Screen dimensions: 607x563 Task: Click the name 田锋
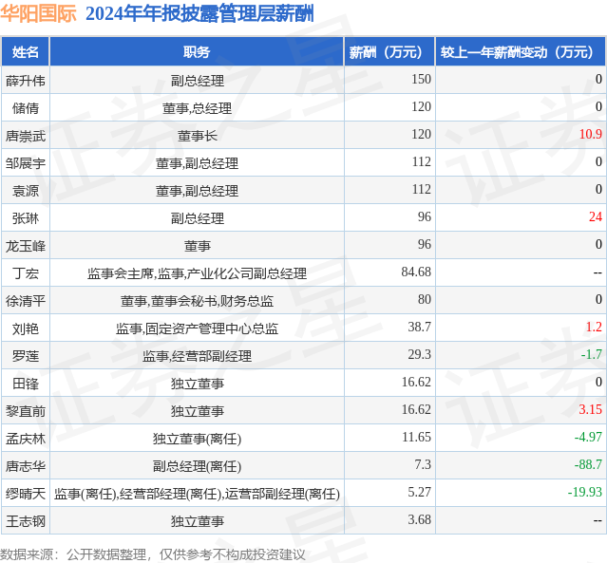pyautogui.click(x=26, y=384)
